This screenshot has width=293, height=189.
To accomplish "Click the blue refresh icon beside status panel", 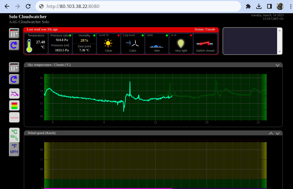I will click(14, 45).
